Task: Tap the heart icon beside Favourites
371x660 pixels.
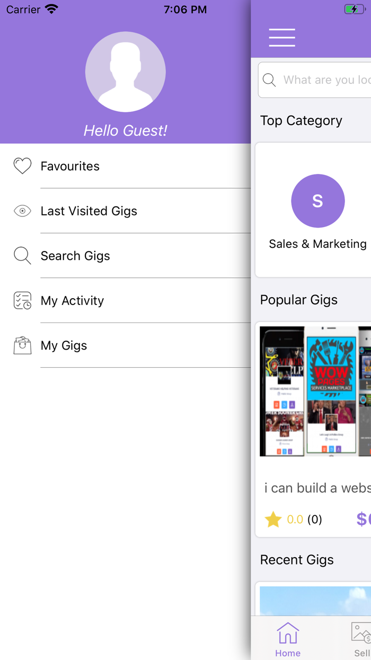Action: [22, 166]
